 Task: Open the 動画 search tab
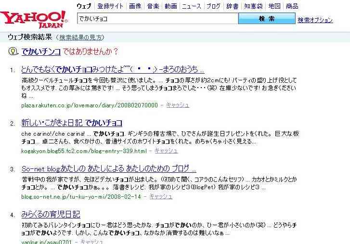[171, 6]
